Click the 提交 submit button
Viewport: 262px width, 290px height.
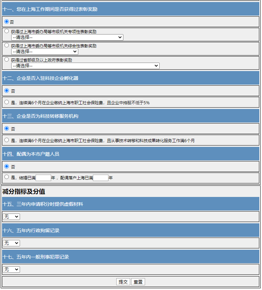(123, 282)
